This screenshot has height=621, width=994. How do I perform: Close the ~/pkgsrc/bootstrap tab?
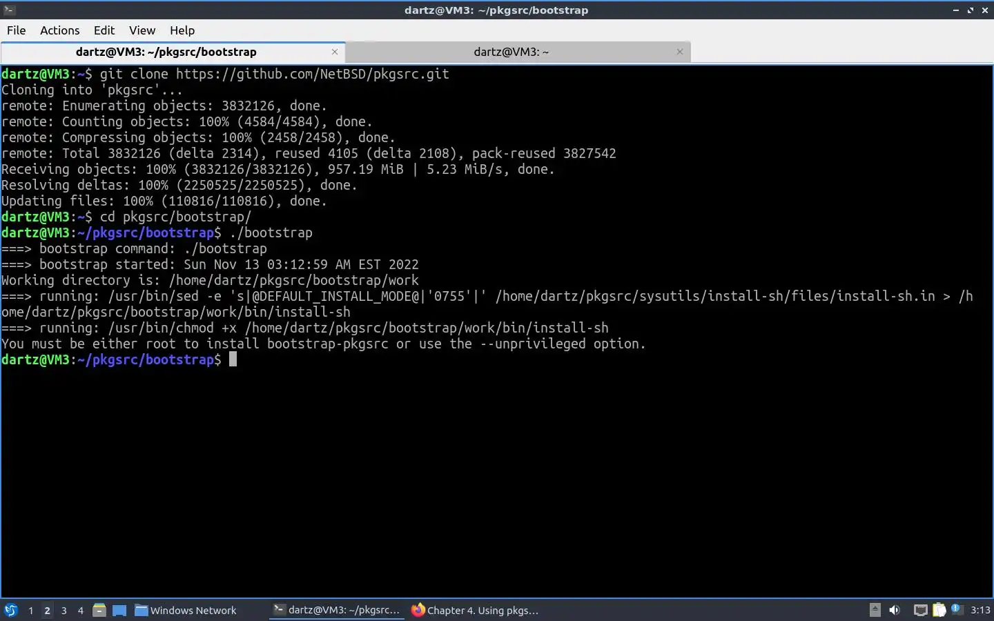pos(335,52)
